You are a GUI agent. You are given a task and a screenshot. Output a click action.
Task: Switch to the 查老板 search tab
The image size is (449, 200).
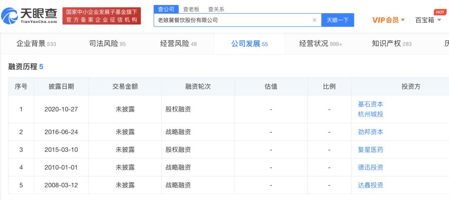191,9
